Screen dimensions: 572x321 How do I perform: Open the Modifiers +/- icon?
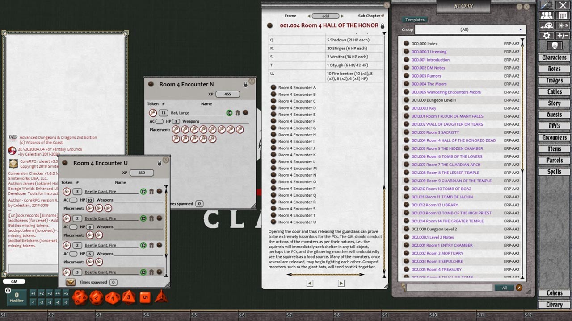coord(562,35)
